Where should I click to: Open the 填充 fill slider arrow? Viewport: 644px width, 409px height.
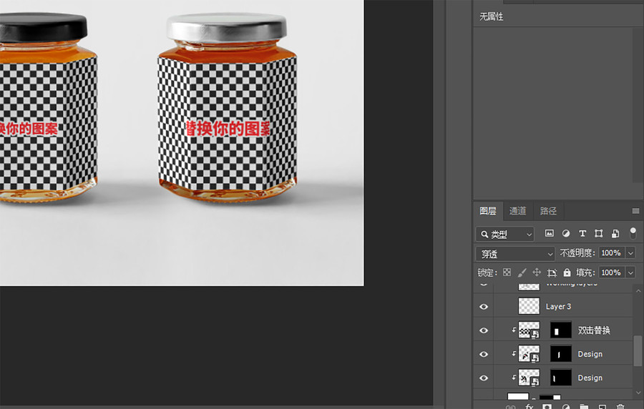(x=630, y=272)
